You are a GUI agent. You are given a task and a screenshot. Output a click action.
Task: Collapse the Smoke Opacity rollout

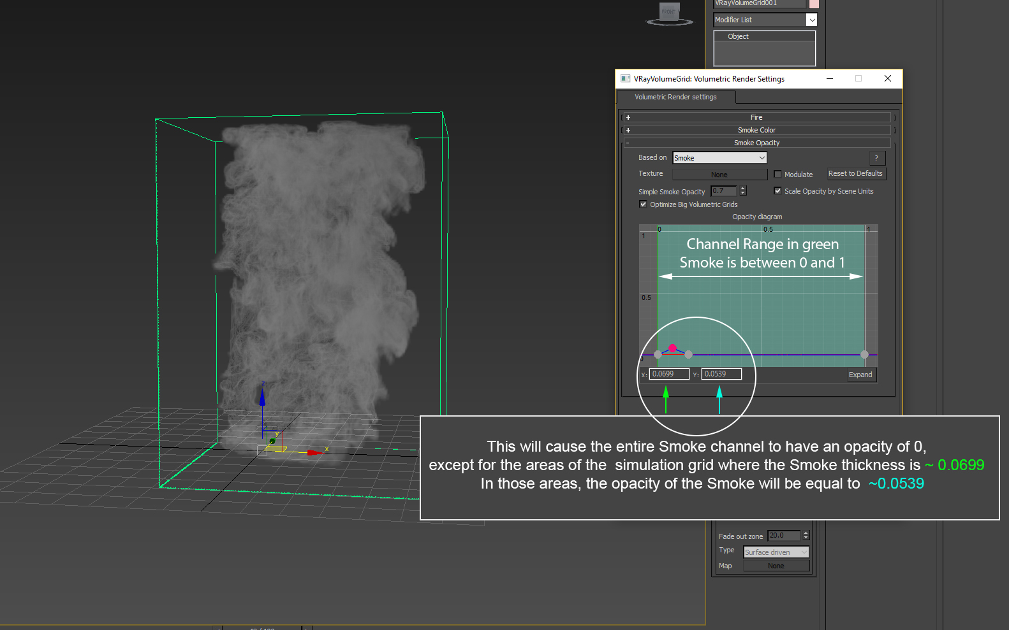(x=756, y=143)
